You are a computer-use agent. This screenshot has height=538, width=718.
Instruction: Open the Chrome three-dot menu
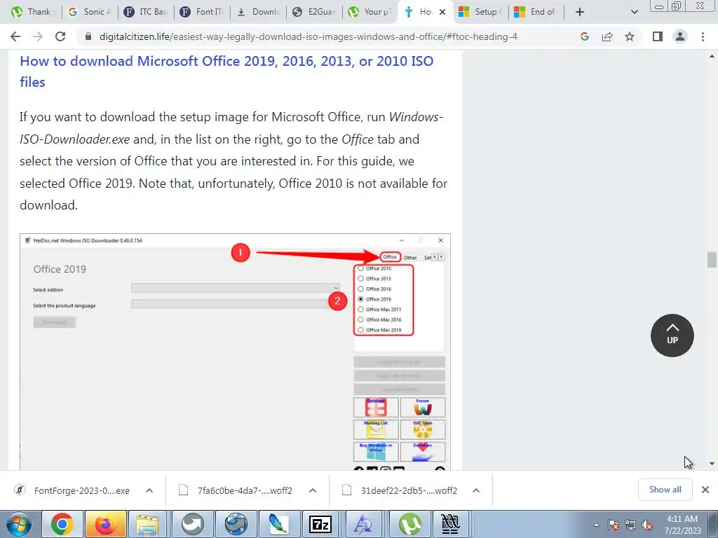pyautogui.click(x=703, y=36)
